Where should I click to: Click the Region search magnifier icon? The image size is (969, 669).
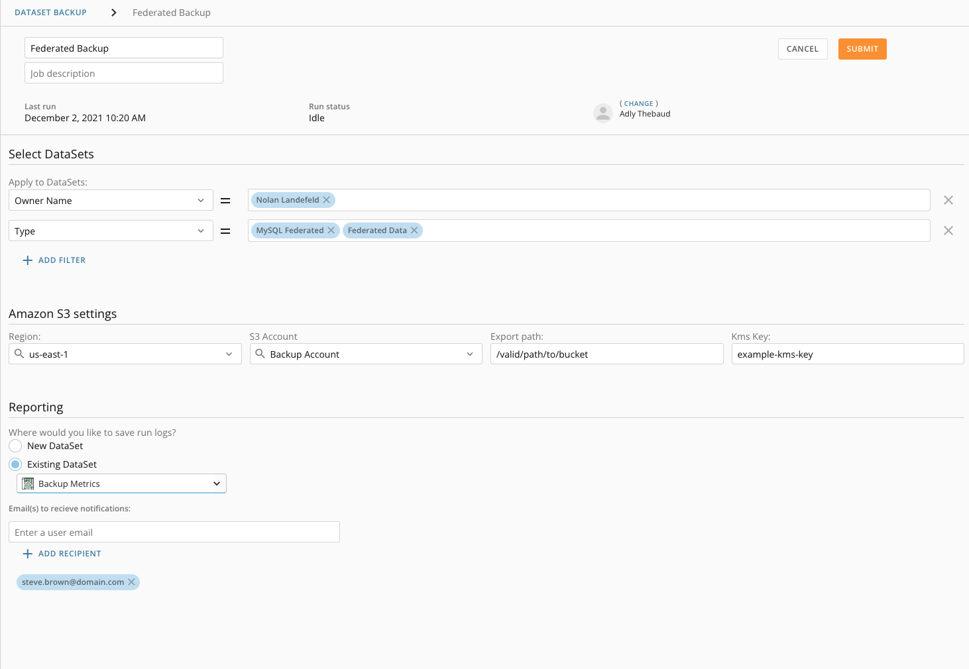point(19,354)
